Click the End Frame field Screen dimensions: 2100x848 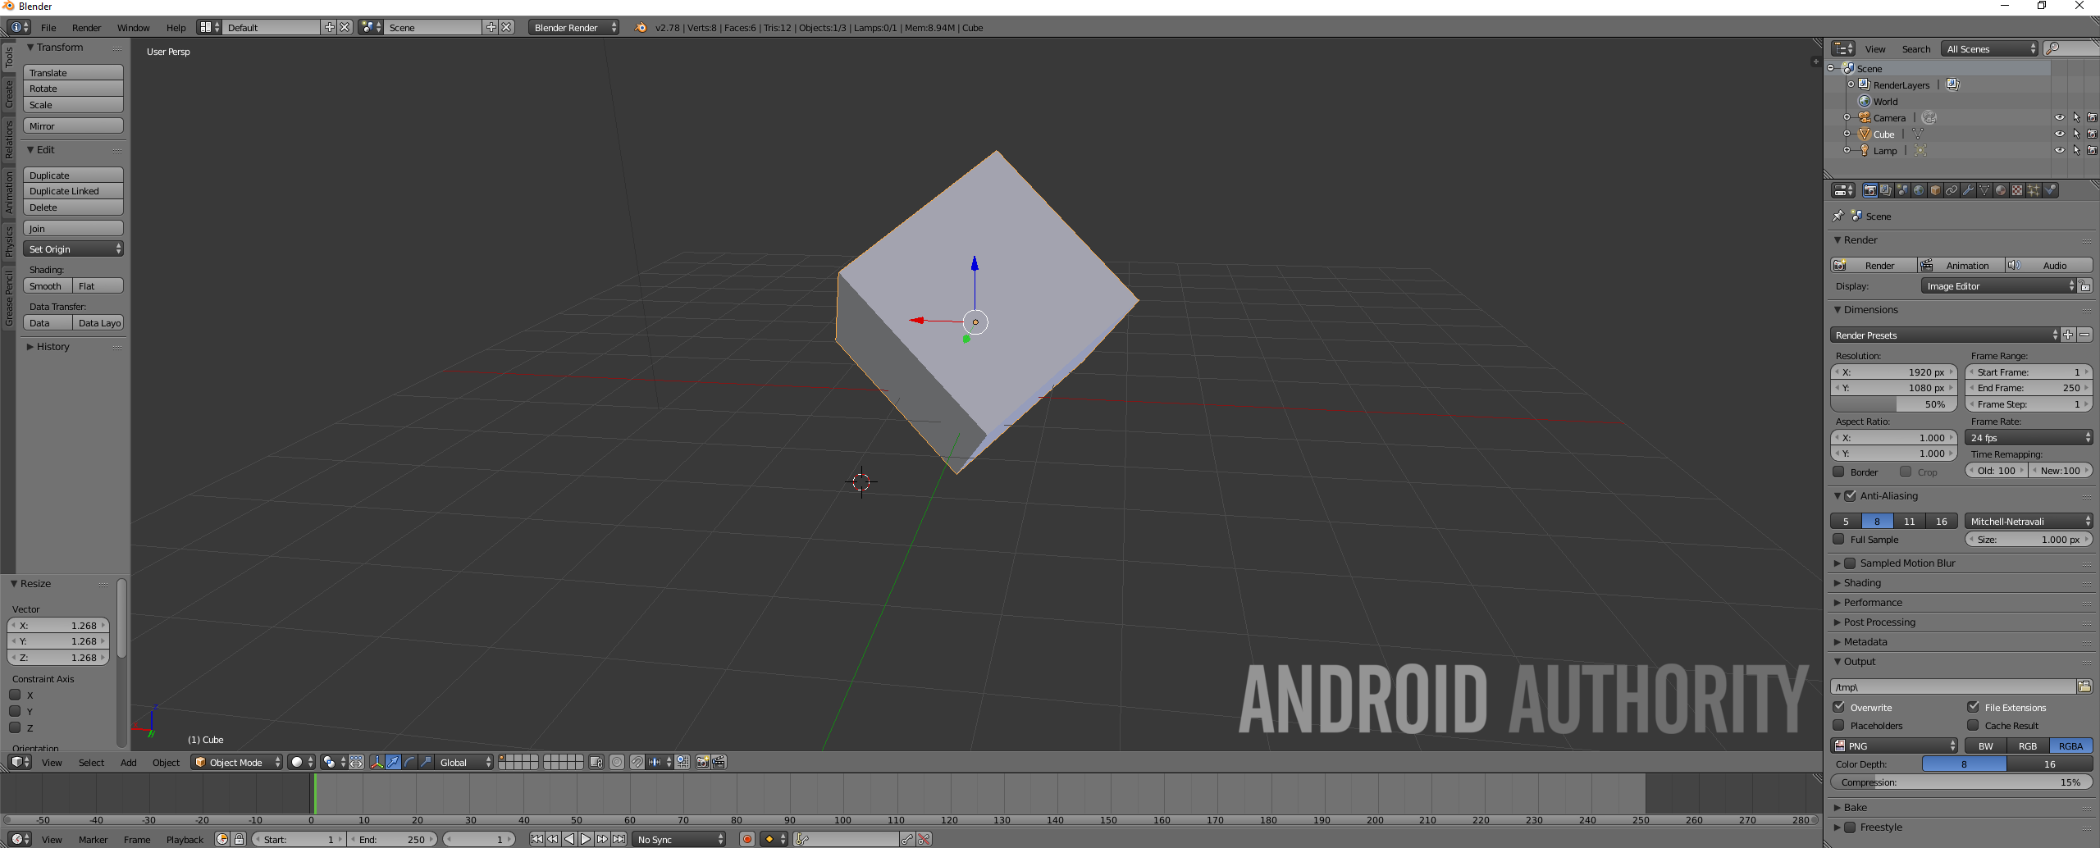tap(2028, 388)
